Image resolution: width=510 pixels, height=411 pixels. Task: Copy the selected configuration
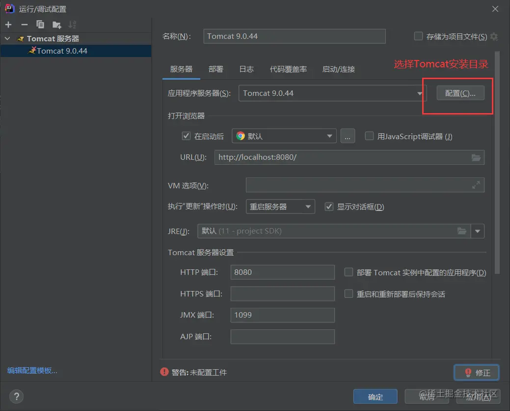(x=40, y=25)
